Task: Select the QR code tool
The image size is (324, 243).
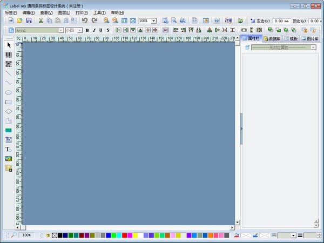Action: pyautogui.click(x=9, y=64)
